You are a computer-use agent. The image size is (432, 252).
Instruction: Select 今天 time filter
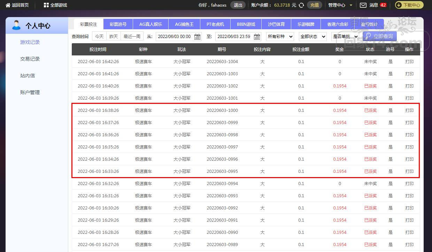[99, 36]
